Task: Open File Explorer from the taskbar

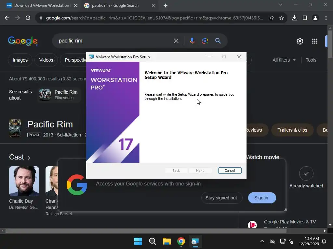Action: point(167,241)
